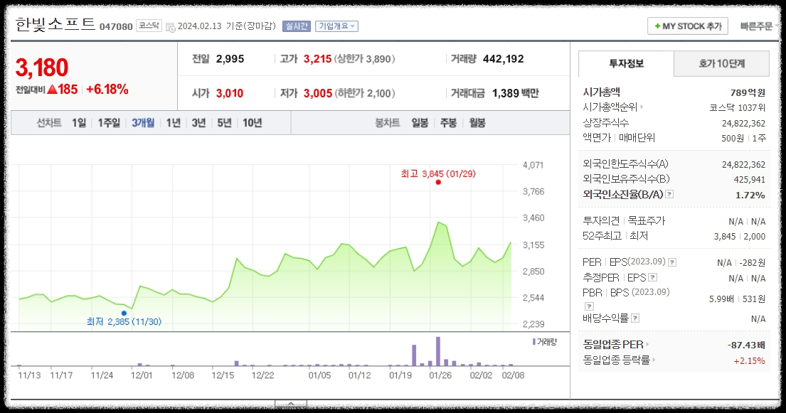Click the 거래량 value 442,192

[504, 58]
